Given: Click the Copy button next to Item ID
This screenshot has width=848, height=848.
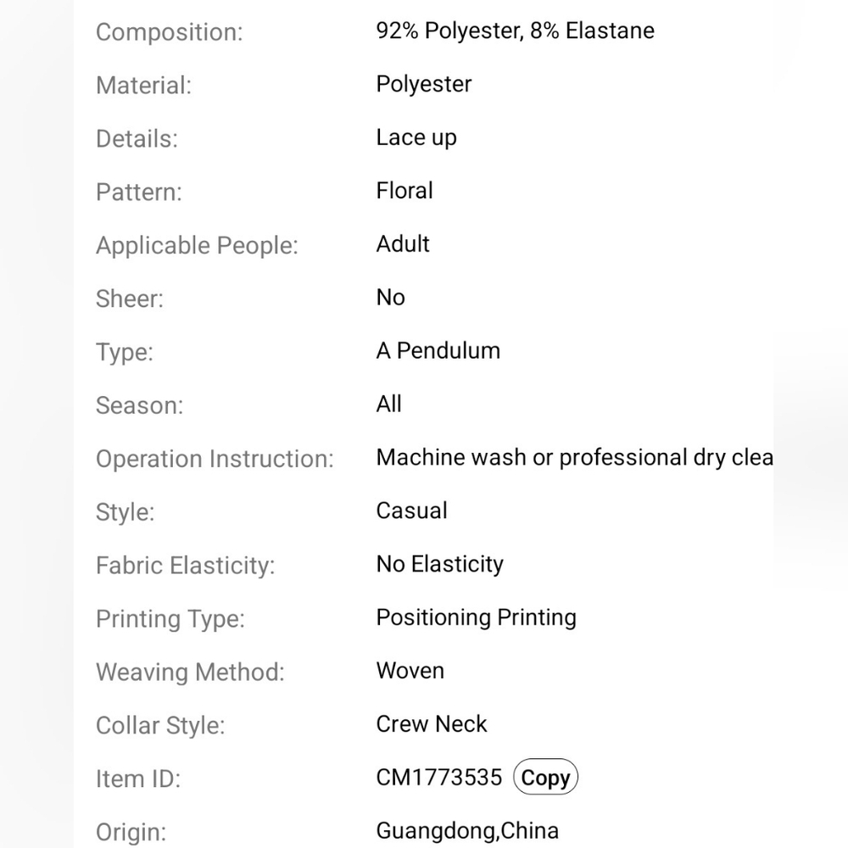Looking at the screenshot, I should [545, 777].
